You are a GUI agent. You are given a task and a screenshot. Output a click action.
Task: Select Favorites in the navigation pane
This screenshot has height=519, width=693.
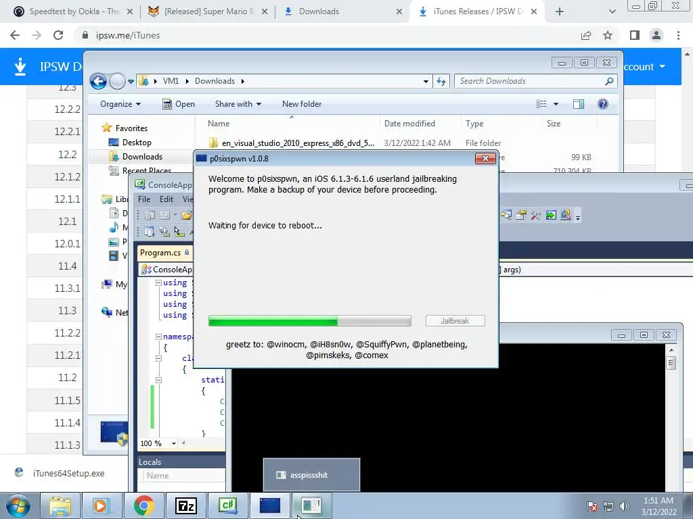(x=131, y=128)
